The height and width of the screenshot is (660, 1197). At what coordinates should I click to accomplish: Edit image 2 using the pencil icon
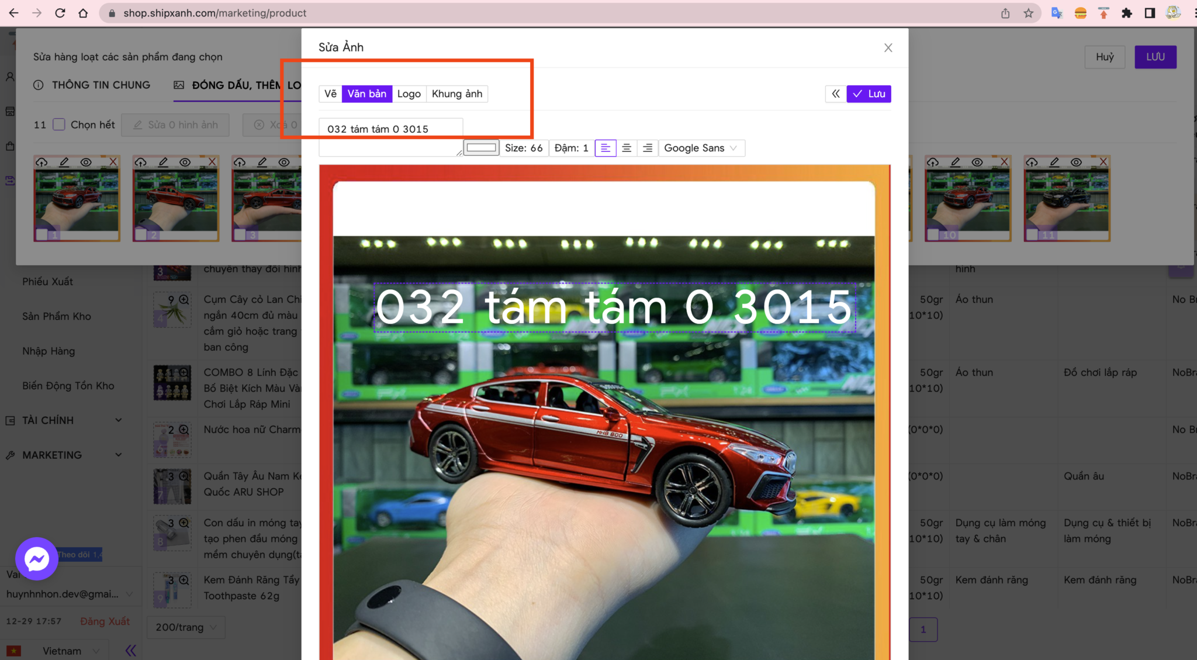pyautogui.click(x=164, y=162)
